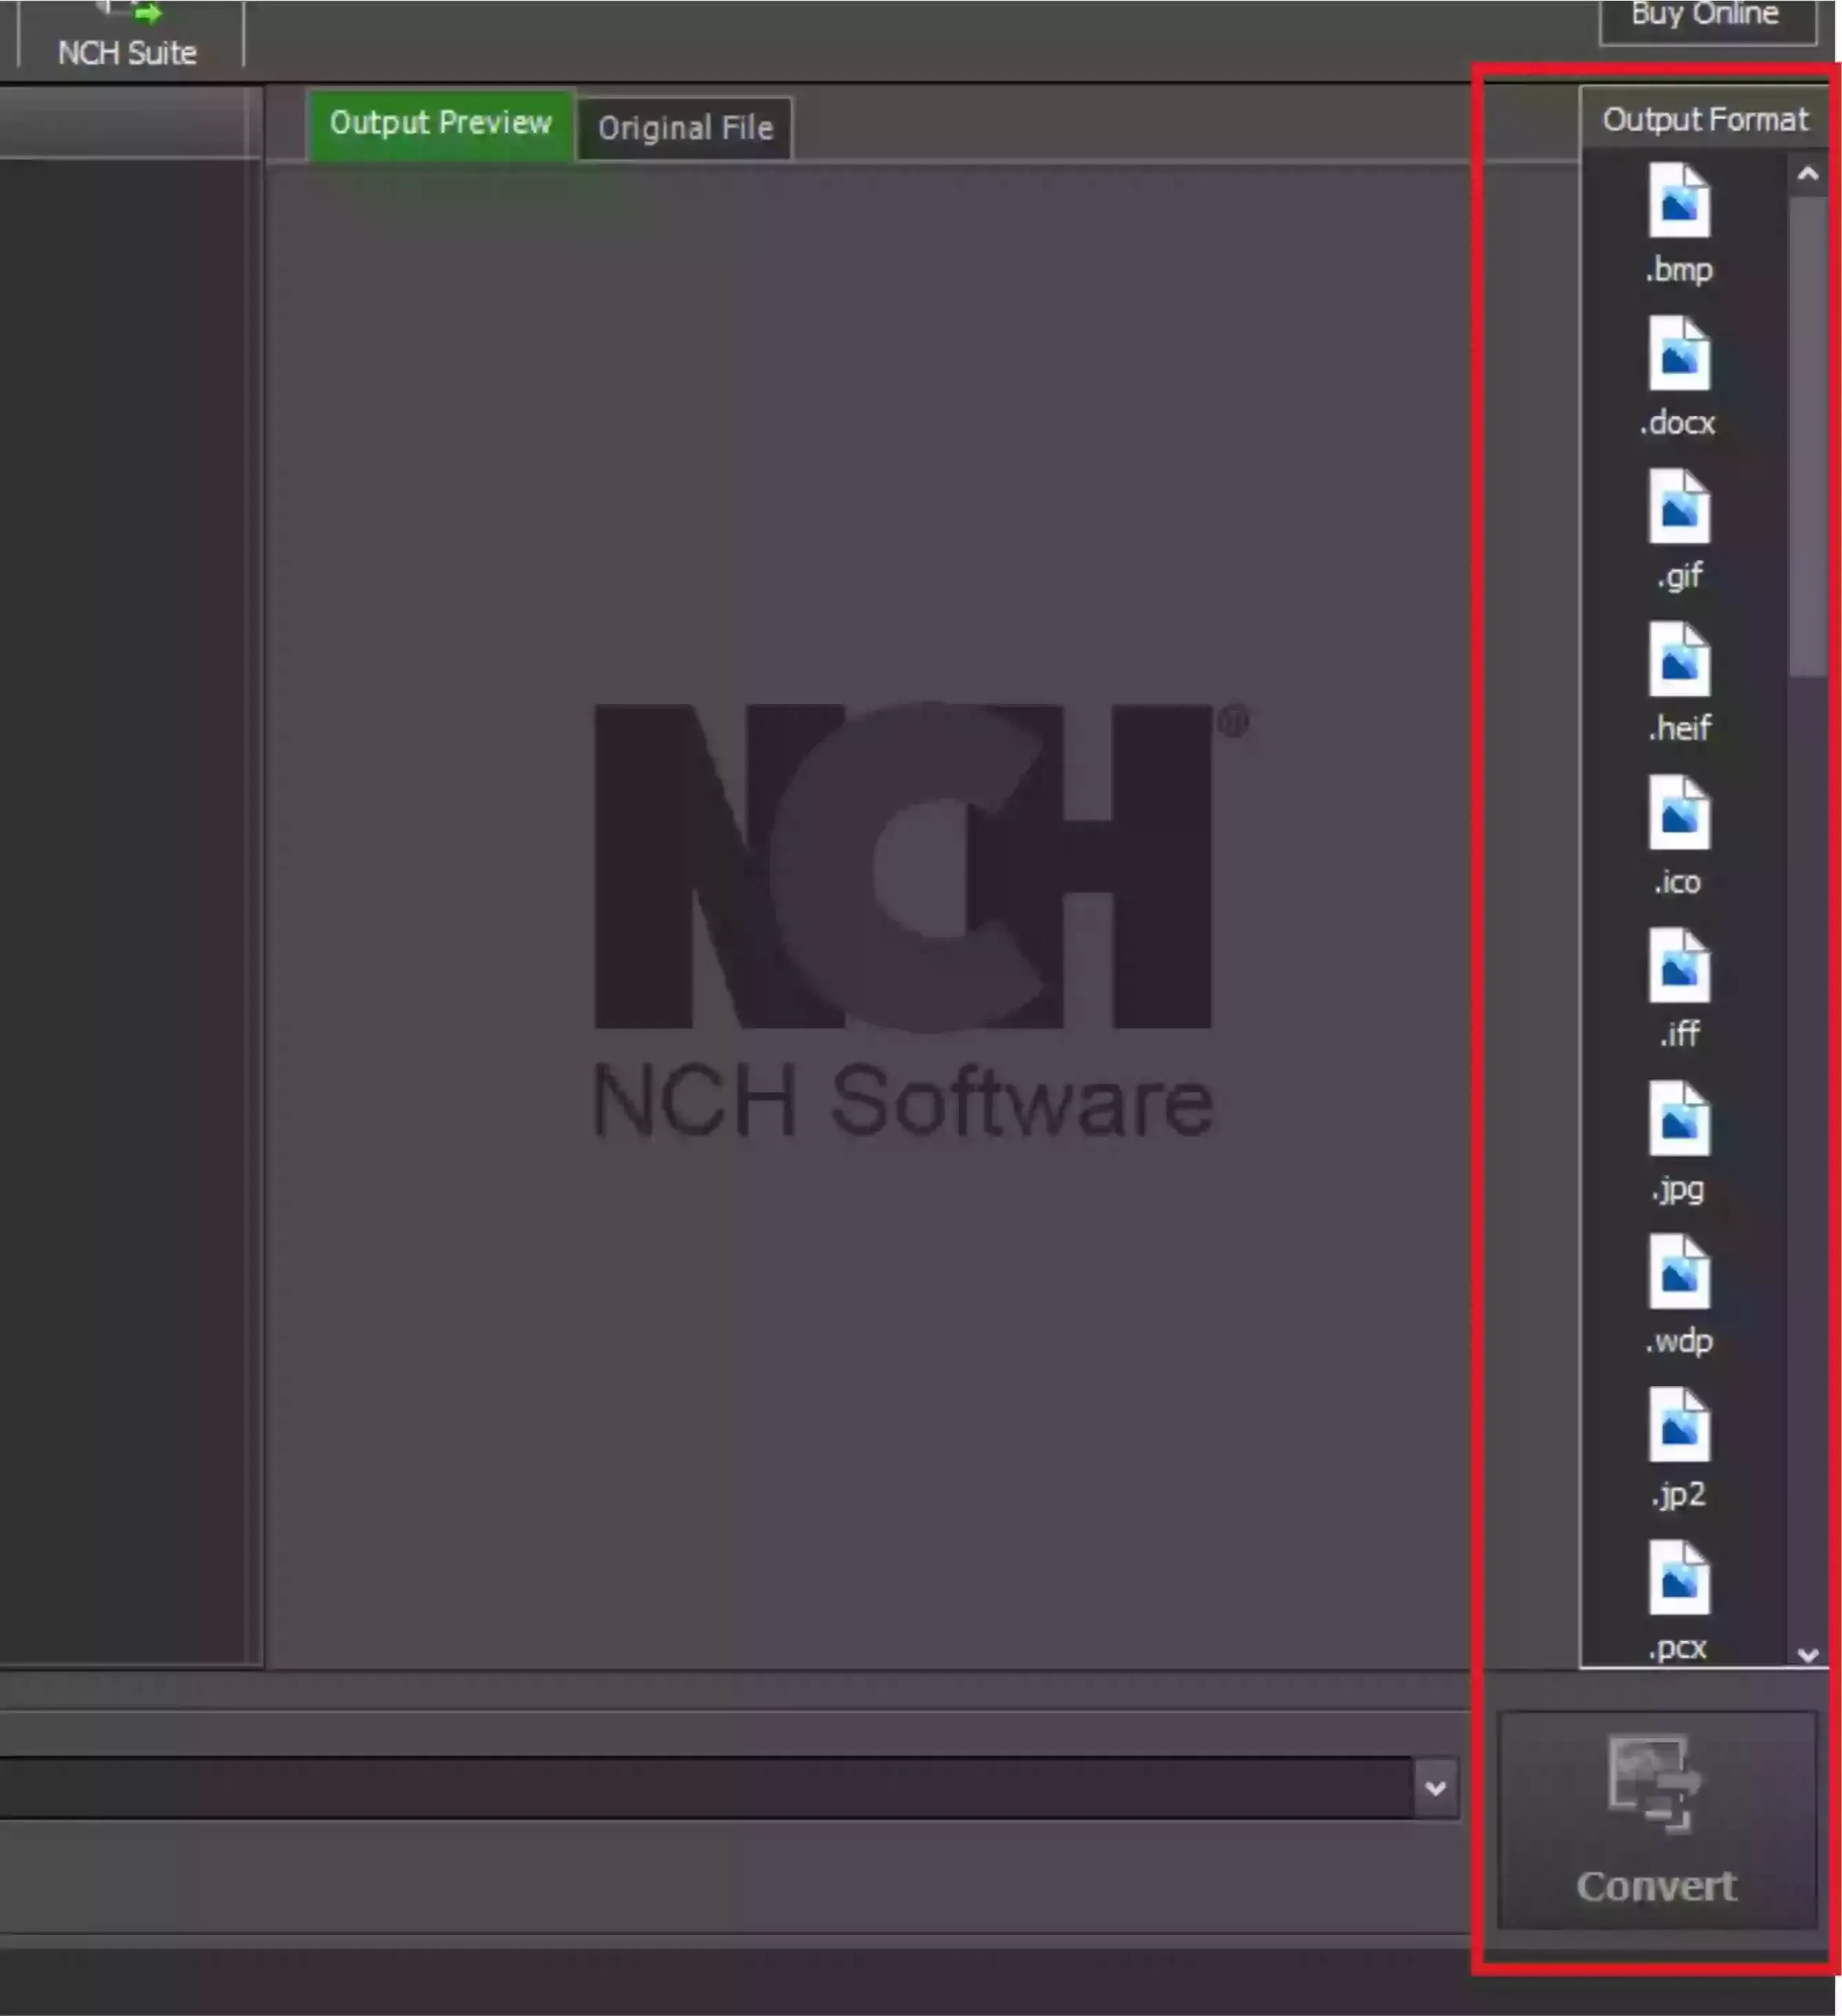Click the Output Format scrollbar thumb

click(x=1808, y=436)
